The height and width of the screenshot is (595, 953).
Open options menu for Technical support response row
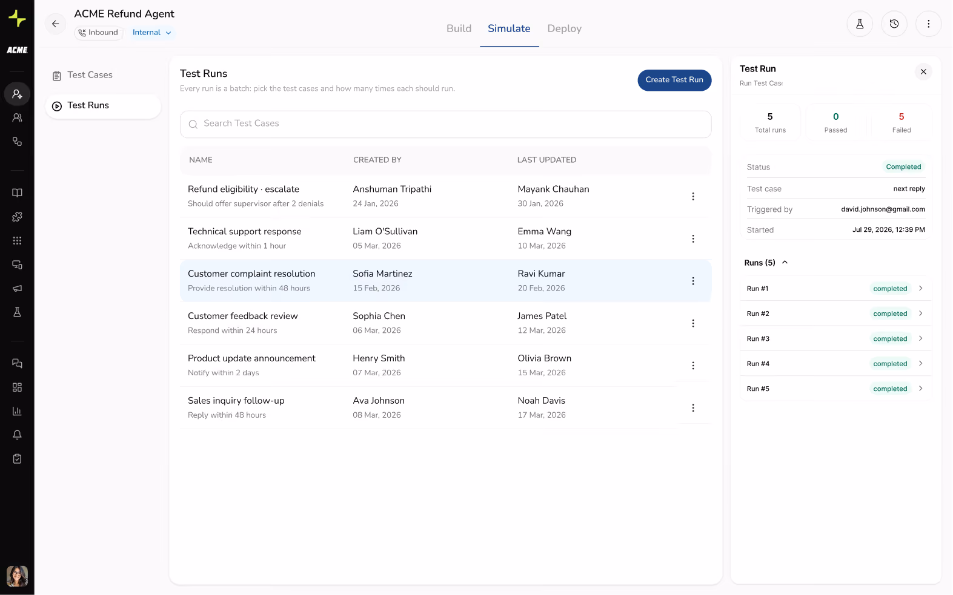coord(693,238)
